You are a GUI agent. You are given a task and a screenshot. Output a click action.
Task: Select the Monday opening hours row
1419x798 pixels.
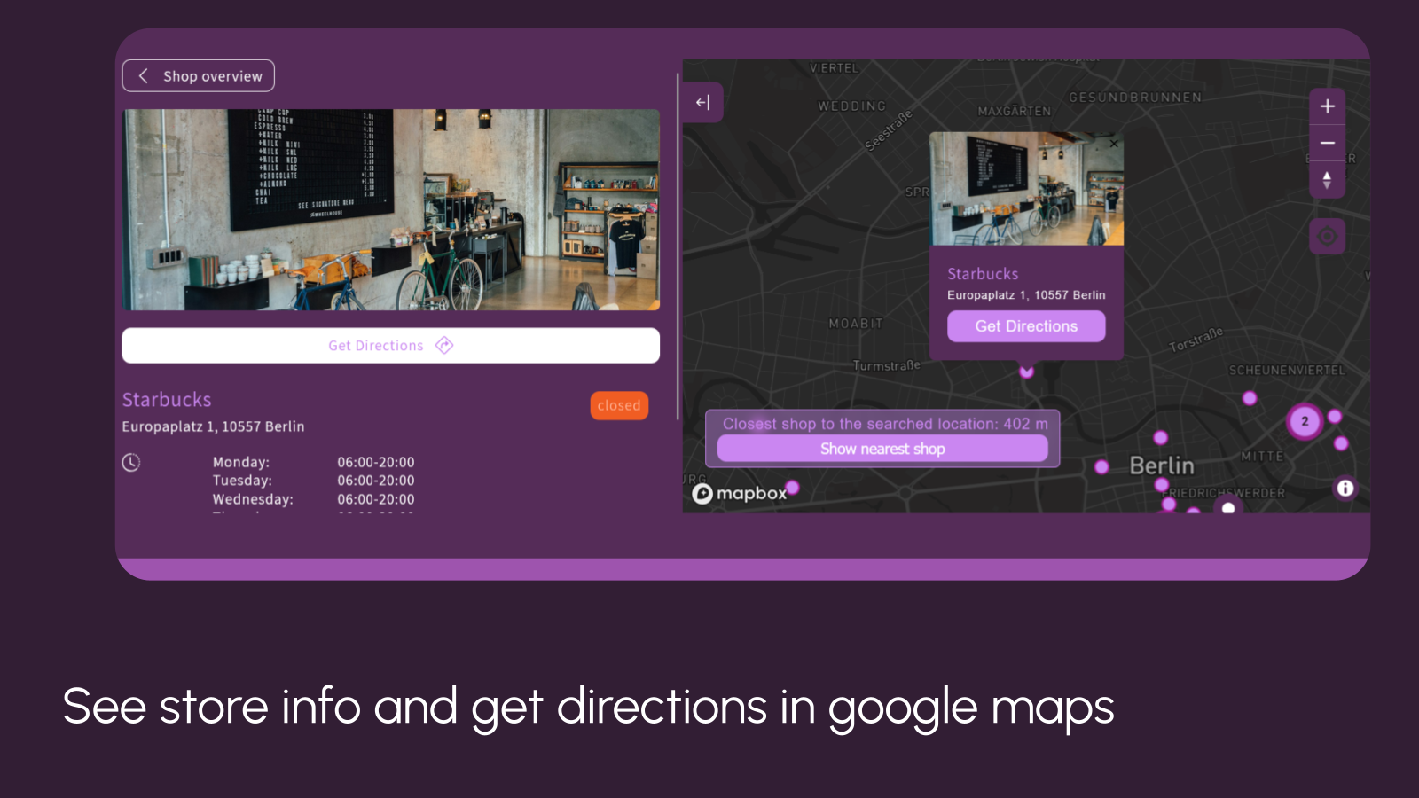(313, 462)
